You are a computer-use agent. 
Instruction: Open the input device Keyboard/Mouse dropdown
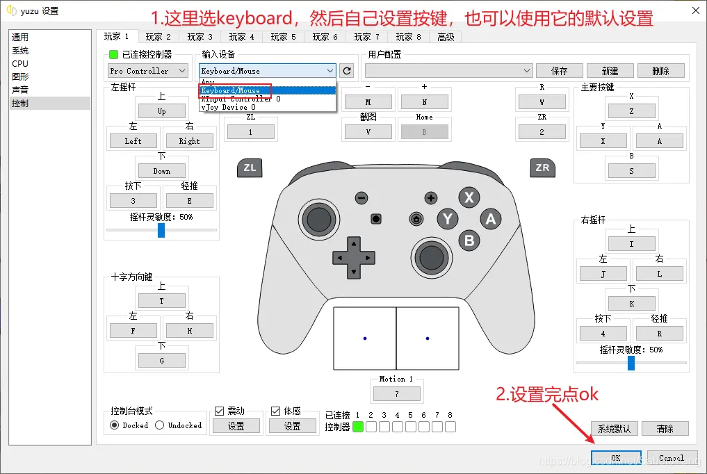[x=268, y=71]
